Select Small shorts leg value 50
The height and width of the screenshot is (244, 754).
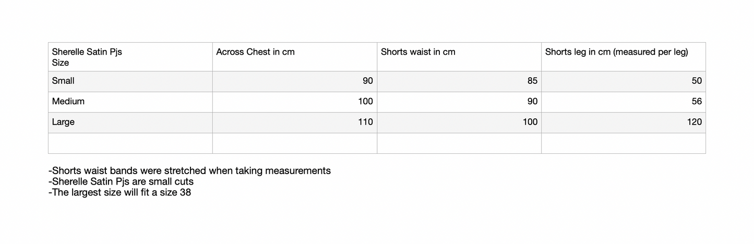click(696, 81)
